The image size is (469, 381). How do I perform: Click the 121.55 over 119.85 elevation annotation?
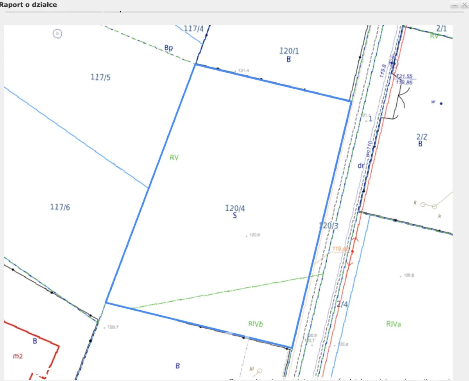[404, 79]
